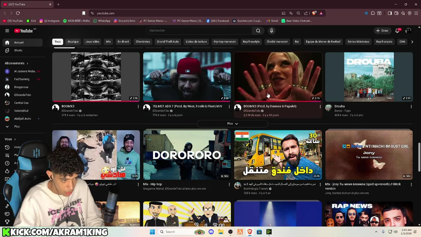The width and height of the screenshot is (421, 237).
Task: Select the Tous filter chip
Action: (x=58, y=42)
